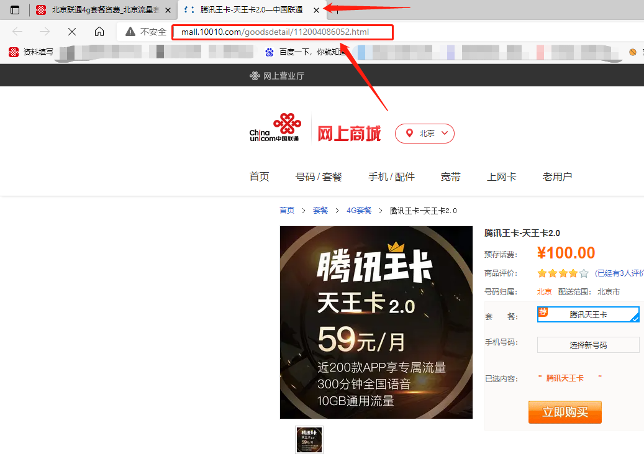Screen dimensions: 644x461
Task: Open the 手机 / 配件 navigation item
Action: tap(391, 176)
